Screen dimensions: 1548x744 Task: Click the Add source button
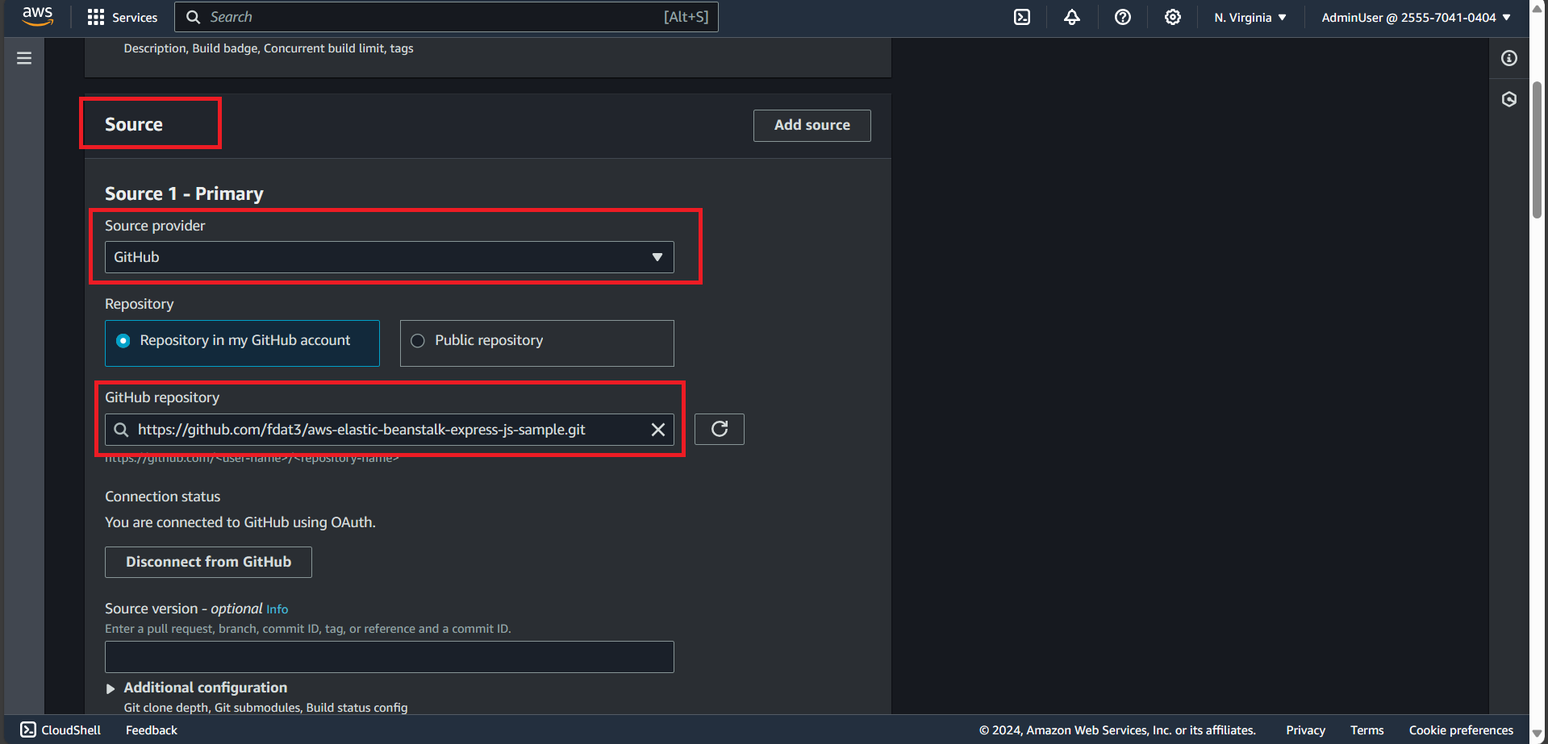pos(812,125)
